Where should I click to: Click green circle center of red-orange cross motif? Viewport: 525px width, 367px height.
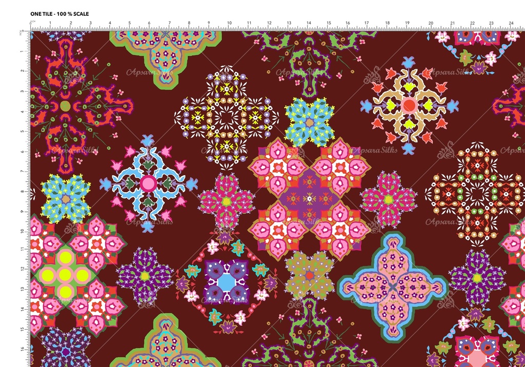click(x=65, y=106)
